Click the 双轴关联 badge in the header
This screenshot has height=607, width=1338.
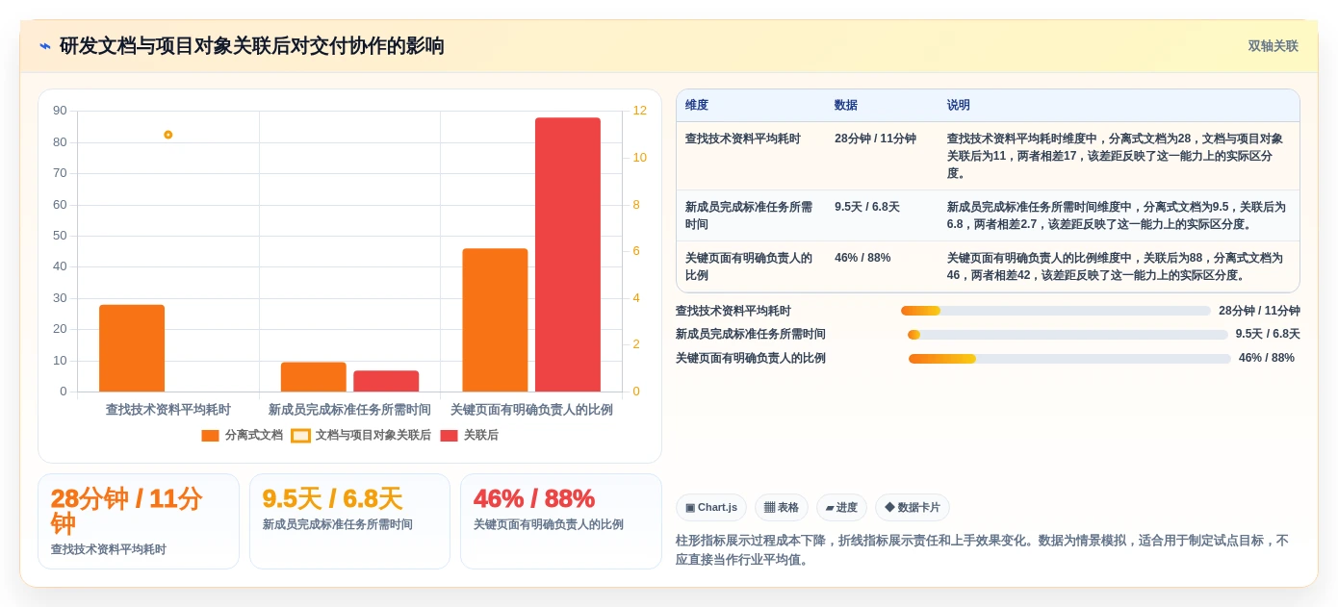click(x=1273, y=46)
